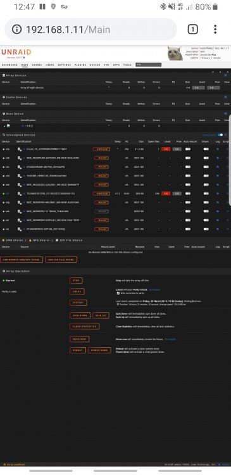231x475 pixels.
Task: Tap the site info icon in address bar
Action: tap(17, 29)
